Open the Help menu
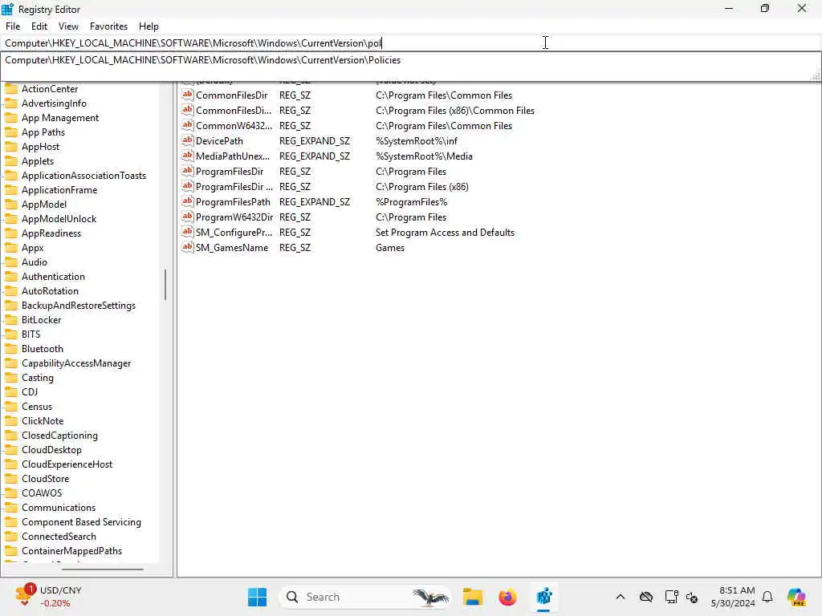Image resolution: width=822 pixels, height=616 pixels. pyautogui.click(x=149, y=26)
